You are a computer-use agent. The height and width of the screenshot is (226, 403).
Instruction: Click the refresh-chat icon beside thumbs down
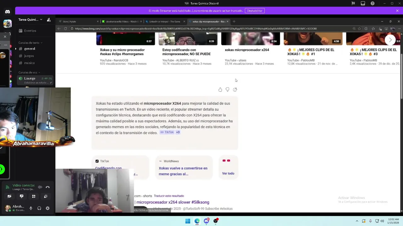pyautogui.click(x=235, y=90)
